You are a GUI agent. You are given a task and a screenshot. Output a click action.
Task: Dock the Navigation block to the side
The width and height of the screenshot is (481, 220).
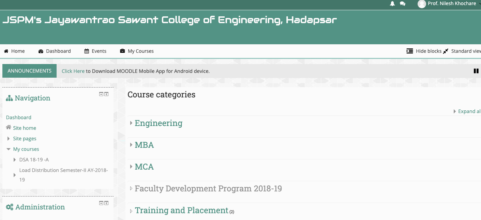click(x=106, y=94)
